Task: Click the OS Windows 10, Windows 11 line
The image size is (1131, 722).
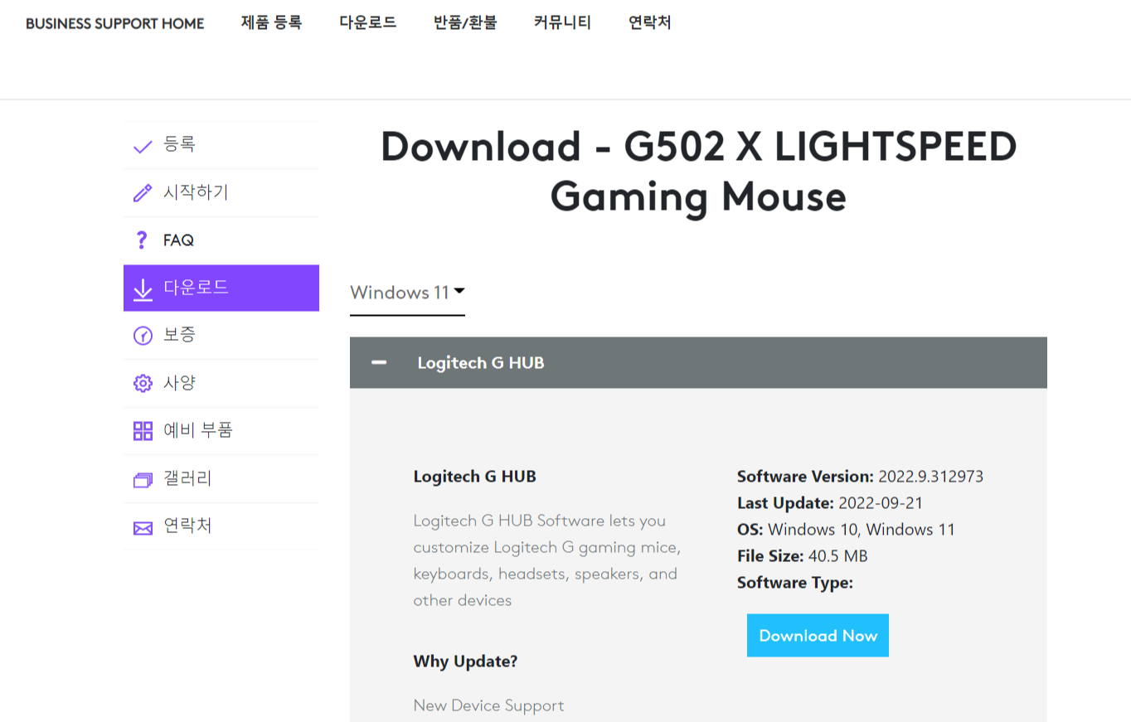Action: [x=846, y=530]
